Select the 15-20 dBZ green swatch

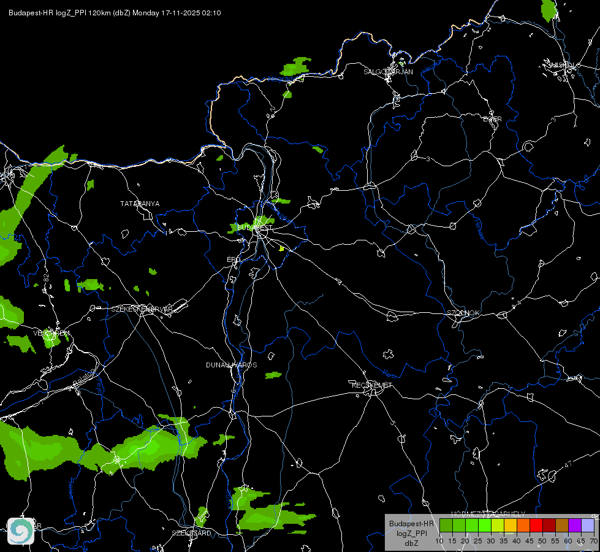click(459, 526)
